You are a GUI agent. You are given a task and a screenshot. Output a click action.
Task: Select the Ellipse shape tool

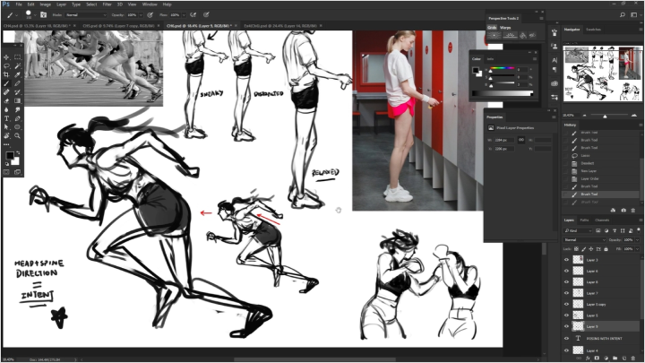tap(17, 127)
